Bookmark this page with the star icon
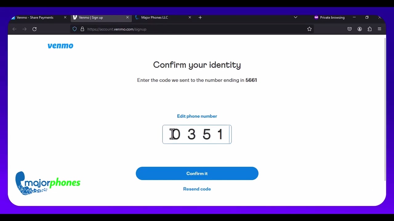 309,29
